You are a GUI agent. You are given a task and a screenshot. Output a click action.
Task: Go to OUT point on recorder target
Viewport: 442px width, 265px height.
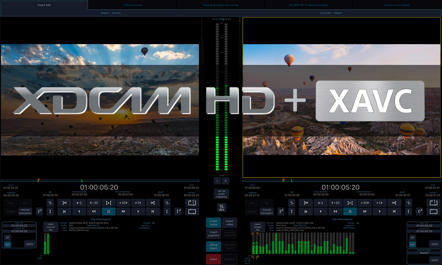pos(394,203)
